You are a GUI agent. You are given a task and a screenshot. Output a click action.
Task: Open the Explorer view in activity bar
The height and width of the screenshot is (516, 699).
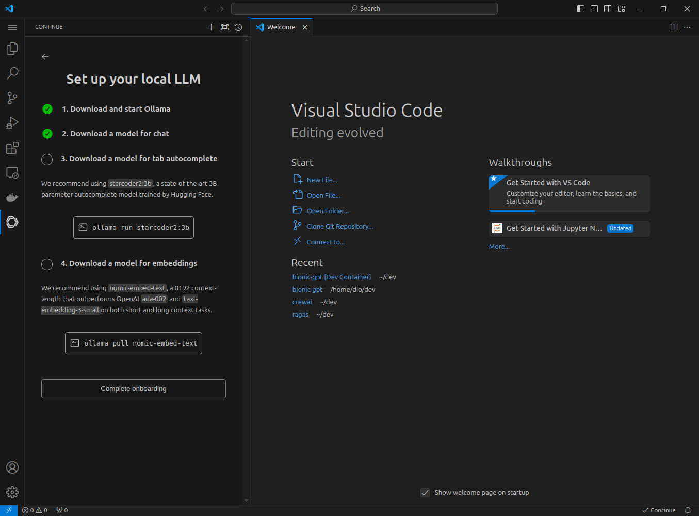(12, 49)
